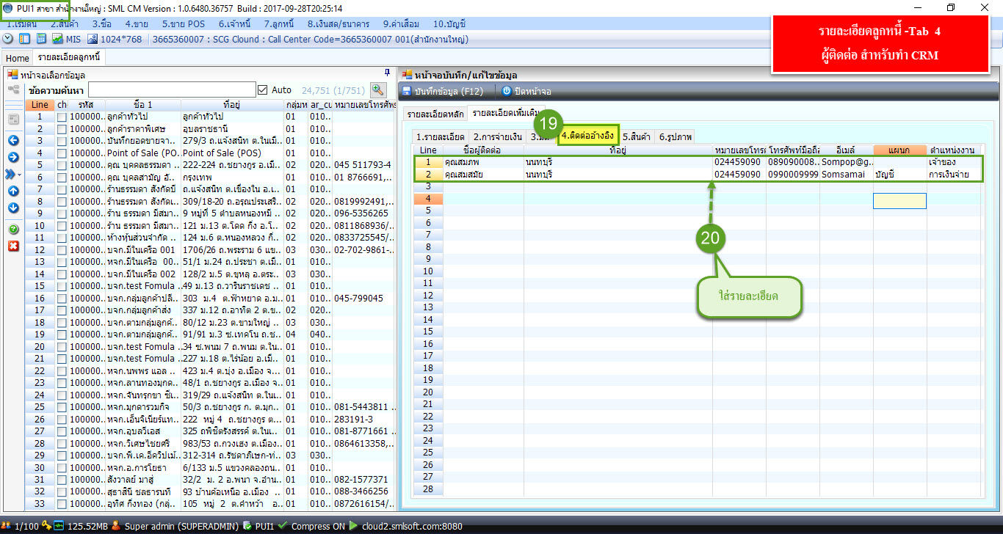The height and width of the screenshot is (534, 1003).
Task: Open the 1.เริ่มต้น menu
Action: (21, 23)
